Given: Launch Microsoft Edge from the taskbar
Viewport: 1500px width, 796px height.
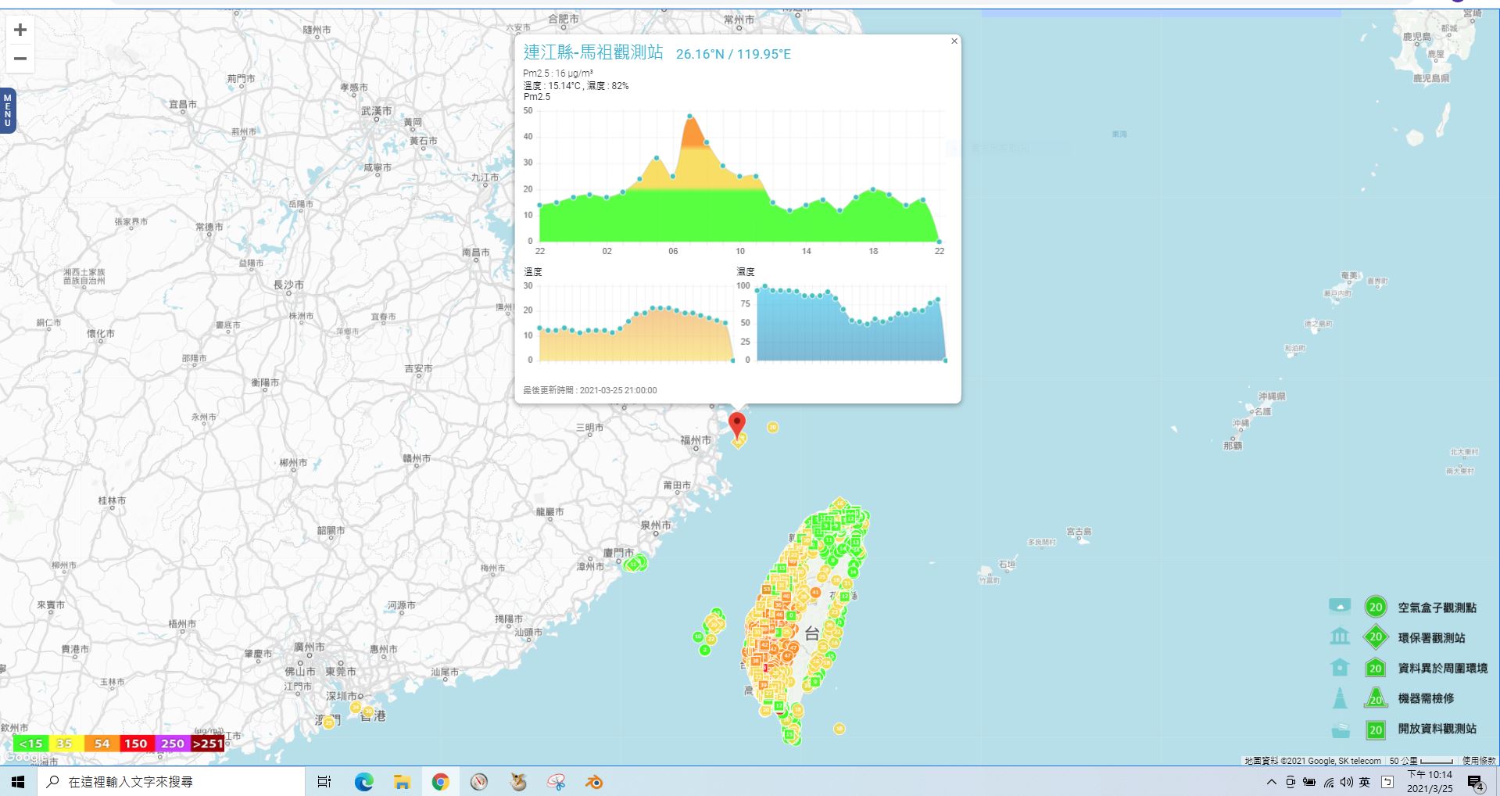Looking at the screenshot, I should click(363, 781).
